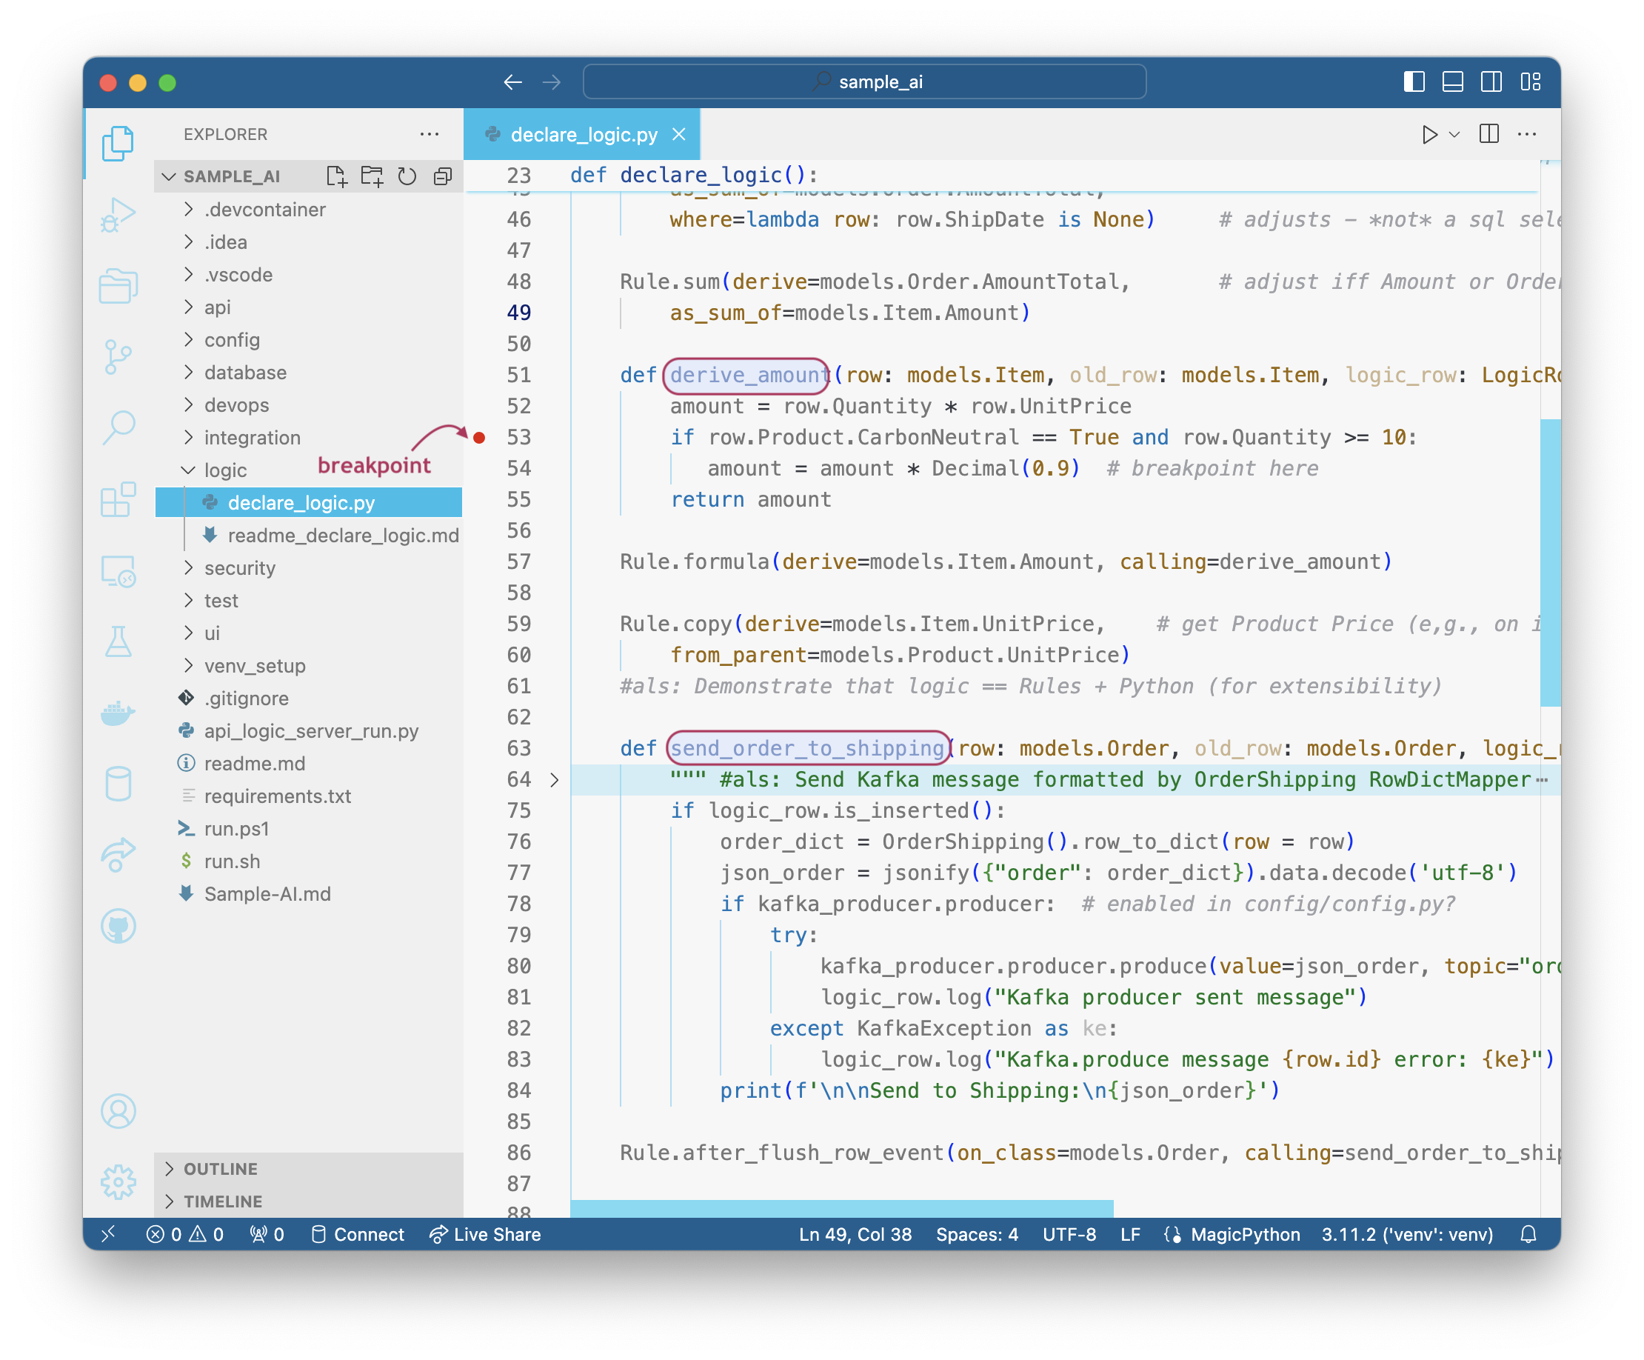Remove the breakpoint on line 53

(x=479, y=438)
